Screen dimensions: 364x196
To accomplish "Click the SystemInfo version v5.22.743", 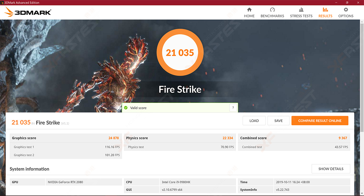I will (x=283, y=190).
